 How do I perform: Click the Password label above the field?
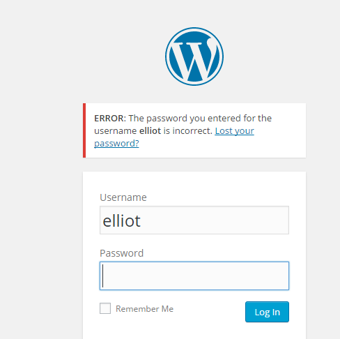pyautogui.click(x=121, y=253)
